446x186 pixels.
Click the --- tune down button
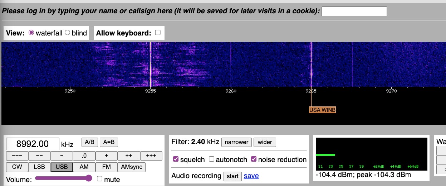point(17,156)
